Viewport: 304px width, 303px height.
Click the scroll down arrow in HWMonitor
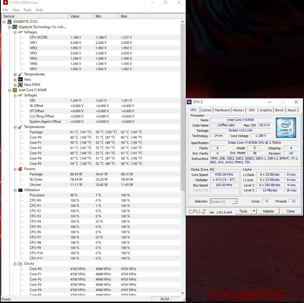(183, 293)
